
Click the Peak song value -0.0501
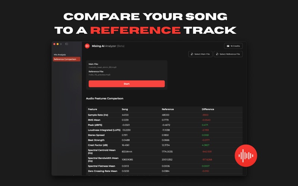click(126, 125)
